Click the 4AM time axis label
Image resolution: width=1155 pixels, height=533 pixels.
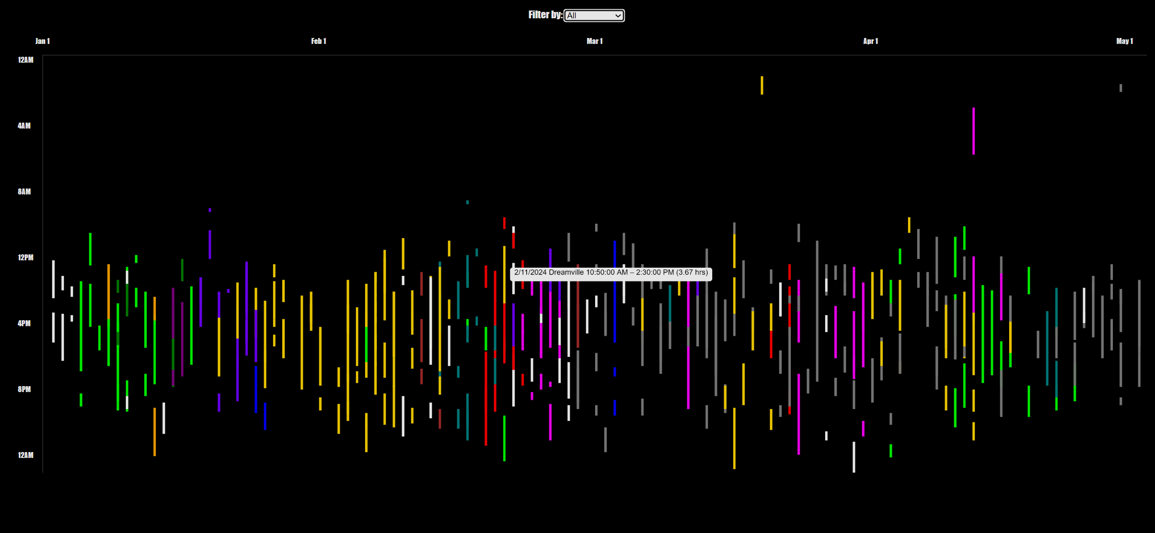click(24, 126)
